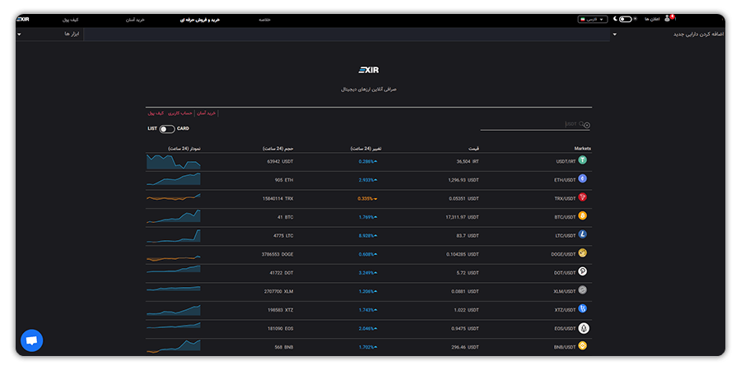Open the اعلان ها announcements menu
Viewport: 741px width, 370px height.
652,19
